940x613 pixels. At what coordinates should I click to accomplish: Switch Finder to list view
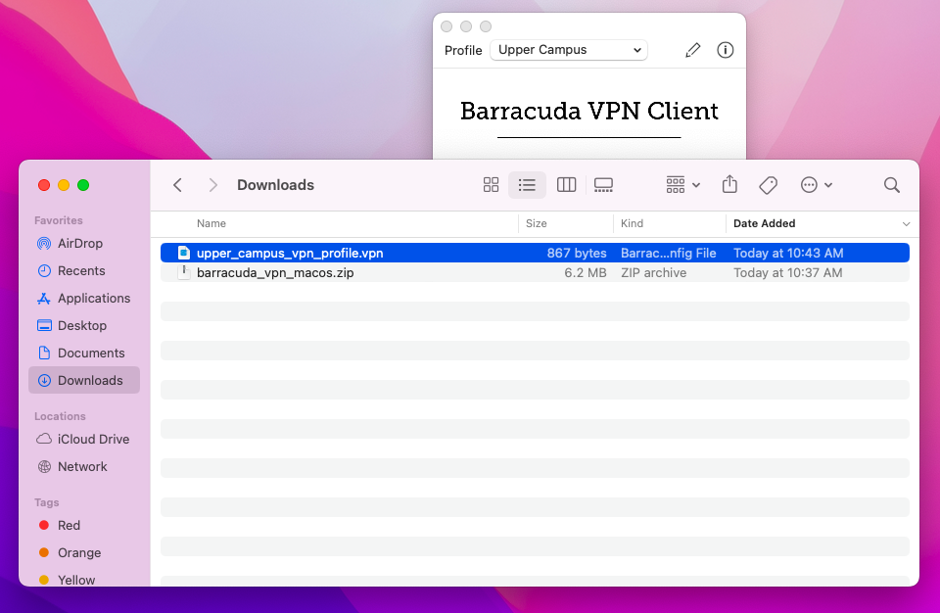(x=527, y=185)
